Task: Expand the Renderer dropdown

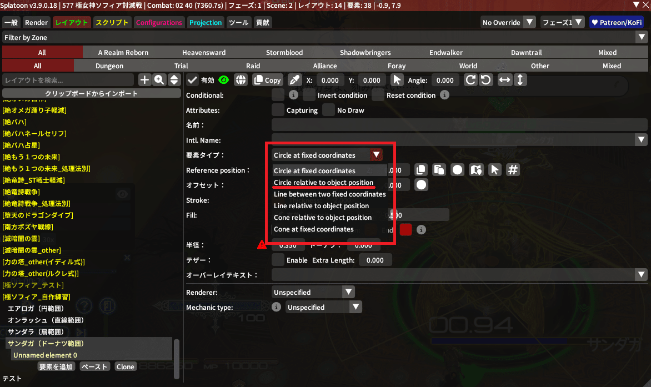Action: 313,292
